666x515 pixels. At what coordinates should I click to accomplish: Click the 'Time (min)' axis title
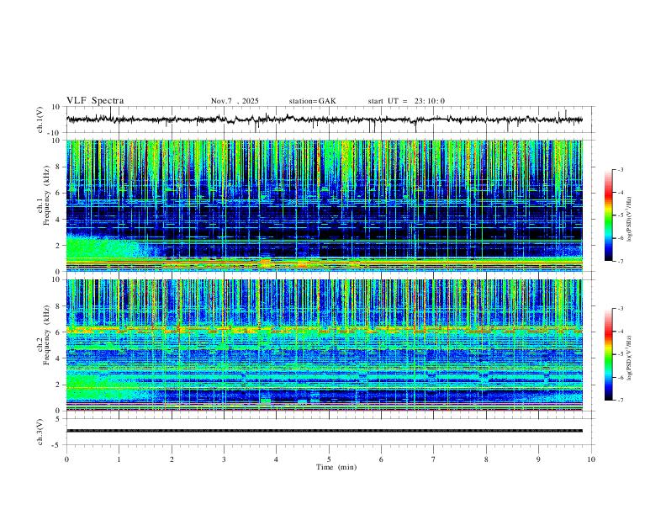[x=336, y=467]
